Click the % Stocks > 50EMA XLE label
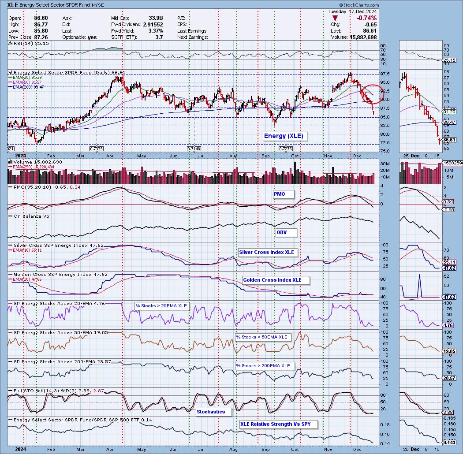Screen dimensions: 463x454 coord(263,337)
